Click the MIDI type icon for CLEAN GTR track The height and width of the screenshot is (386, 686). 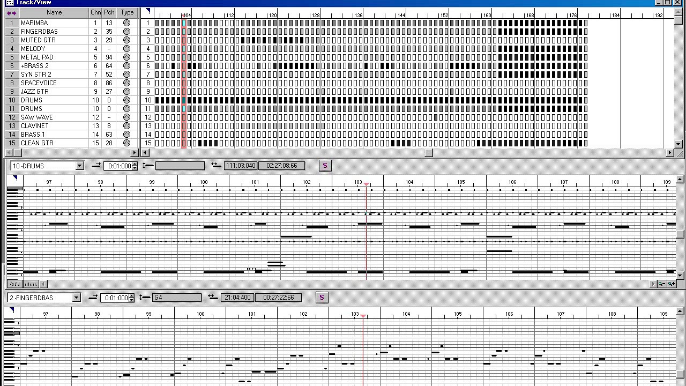tap(126, 143)
